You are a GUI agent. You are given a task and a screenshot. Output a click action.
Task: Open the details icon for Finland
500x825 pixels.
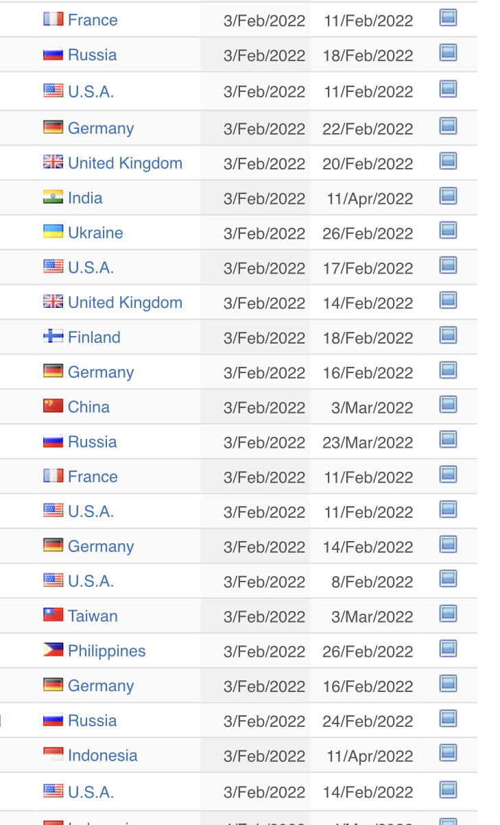click(x=448, y=335)
